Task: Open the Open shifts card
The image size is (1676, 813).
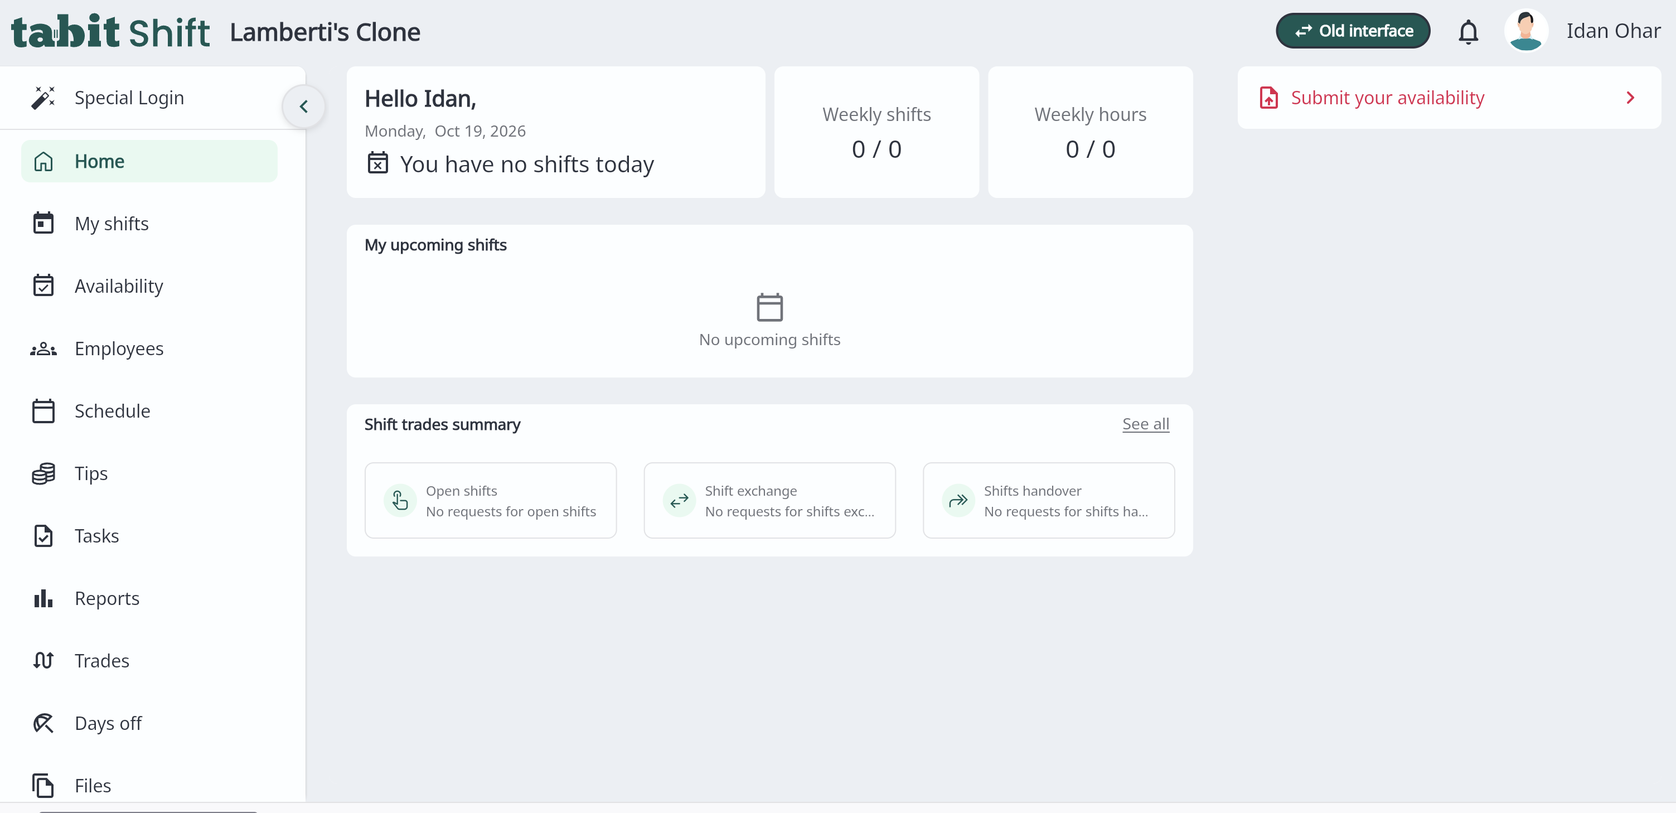Action: 491,500
